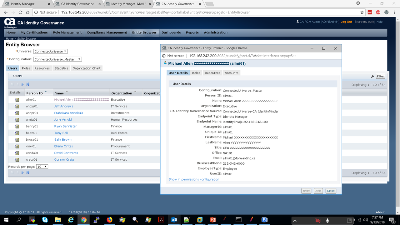Open PowerPoint from the taskbar
The height and width of the screenshot is (225, 400).
pos(213,220)
